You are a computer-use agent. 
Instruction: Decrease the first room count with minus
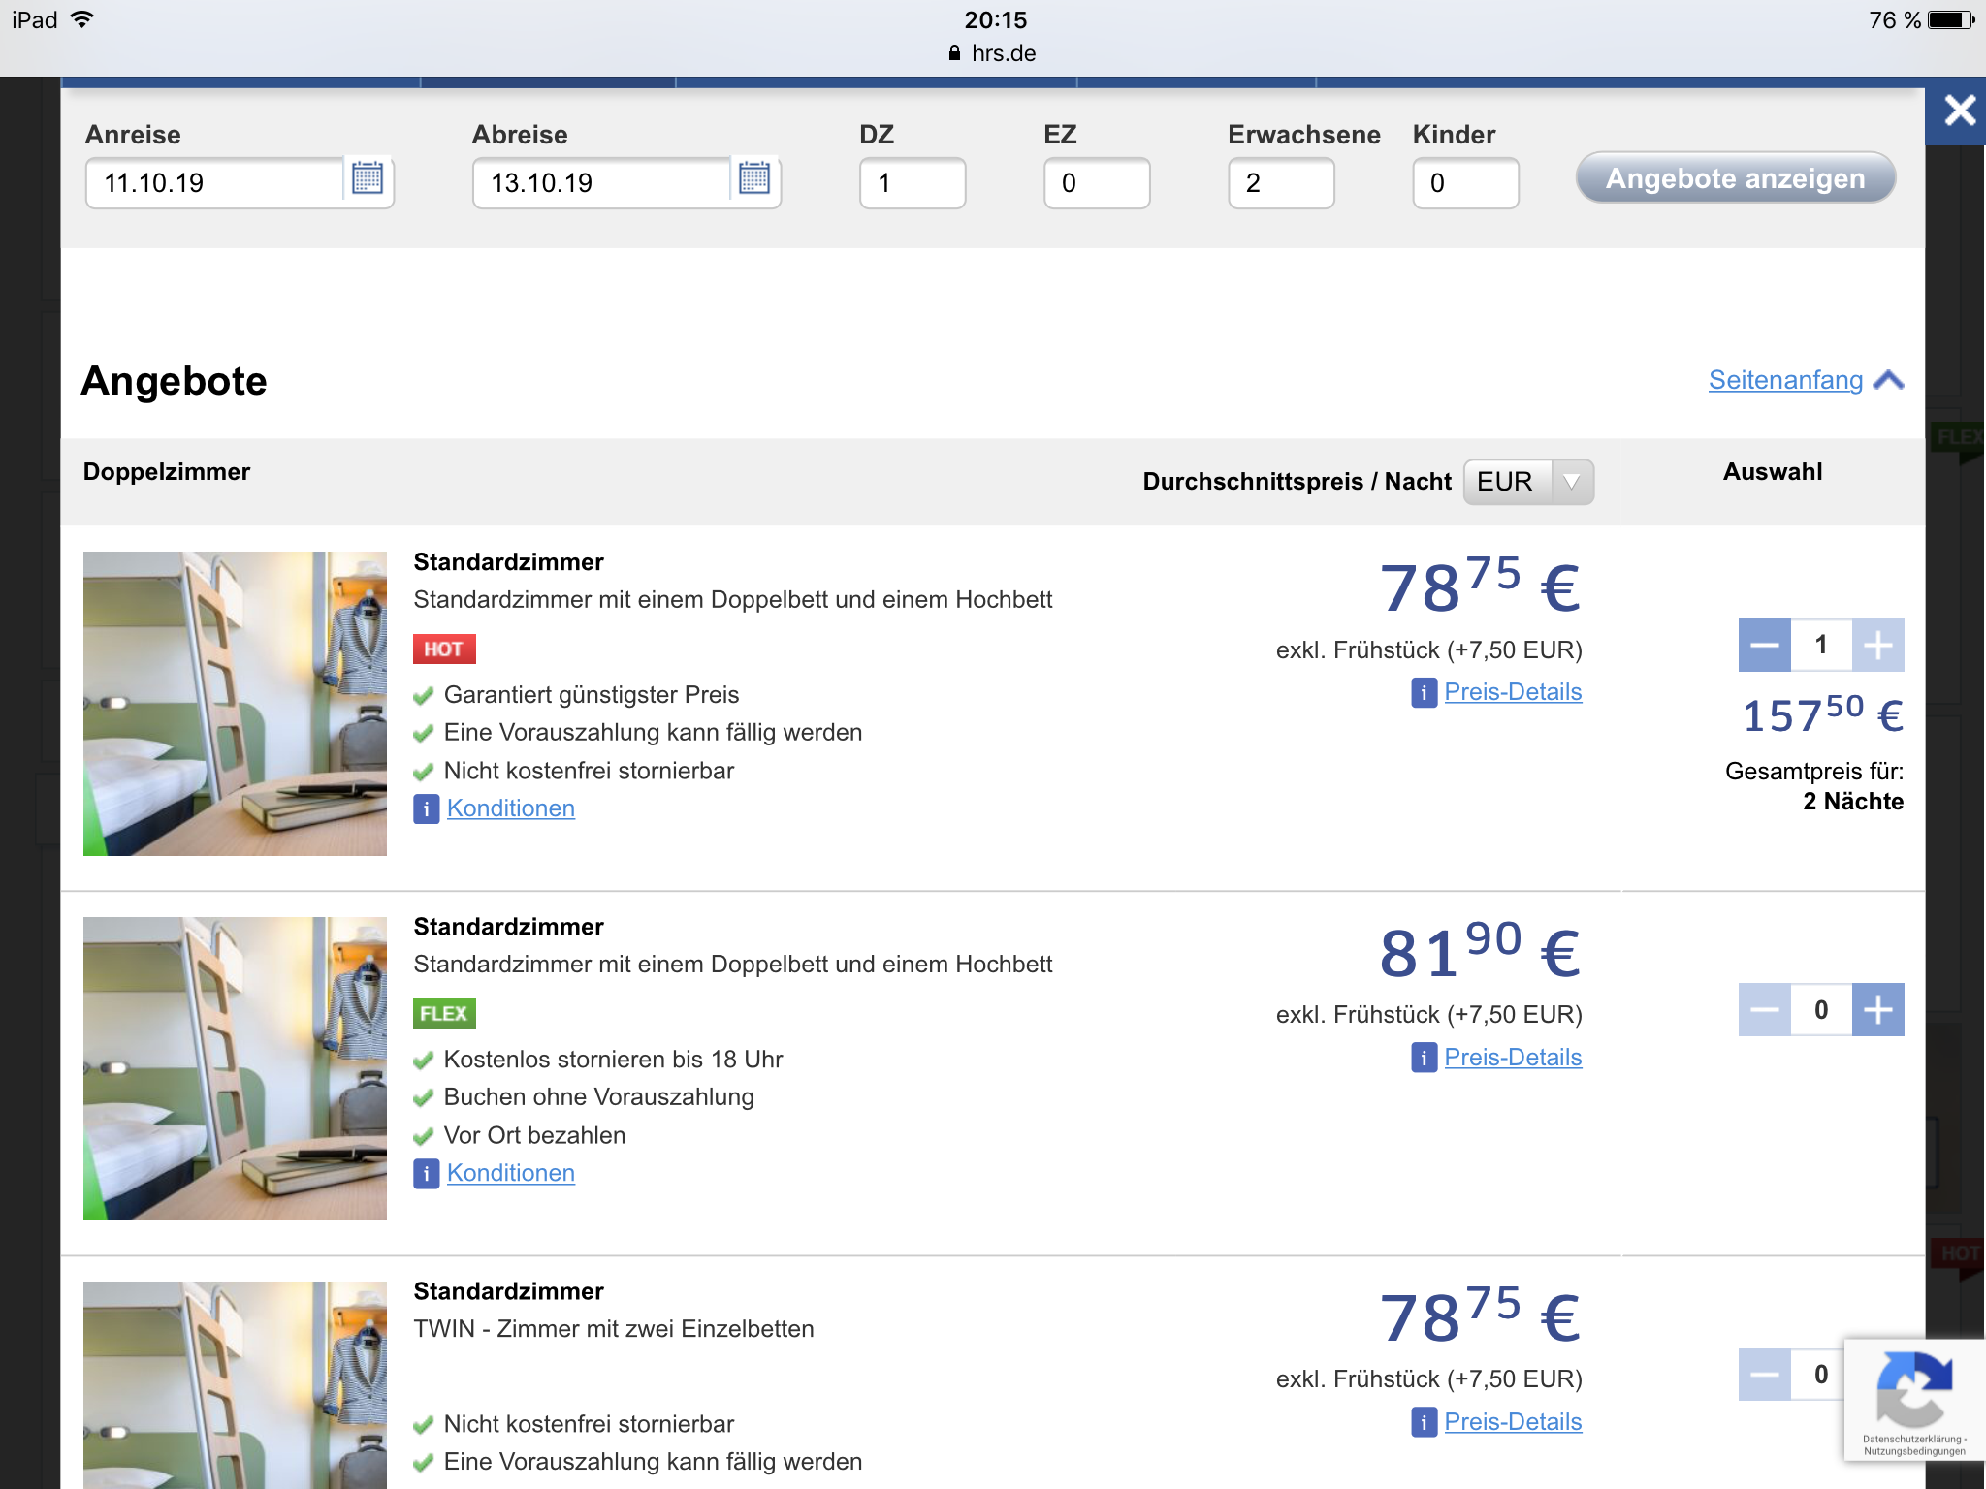pos(1764,646)
